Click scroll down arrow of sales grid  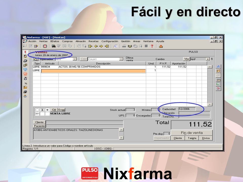[210, 104]
